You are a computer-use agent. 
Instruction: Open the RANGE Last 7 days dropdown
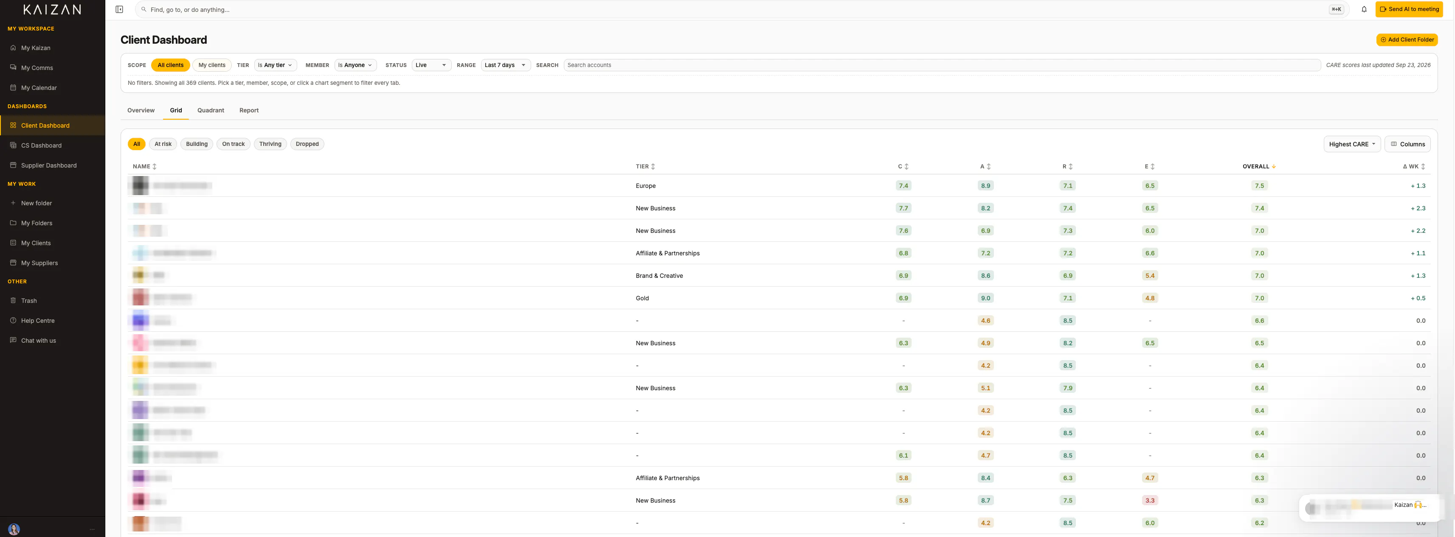(x=506, y=65)
